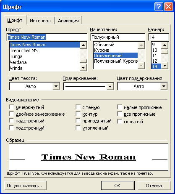The width and height of the screenshot is (175, 194).
Task: Click the По умолчанию button
Action: click(25, 186)
